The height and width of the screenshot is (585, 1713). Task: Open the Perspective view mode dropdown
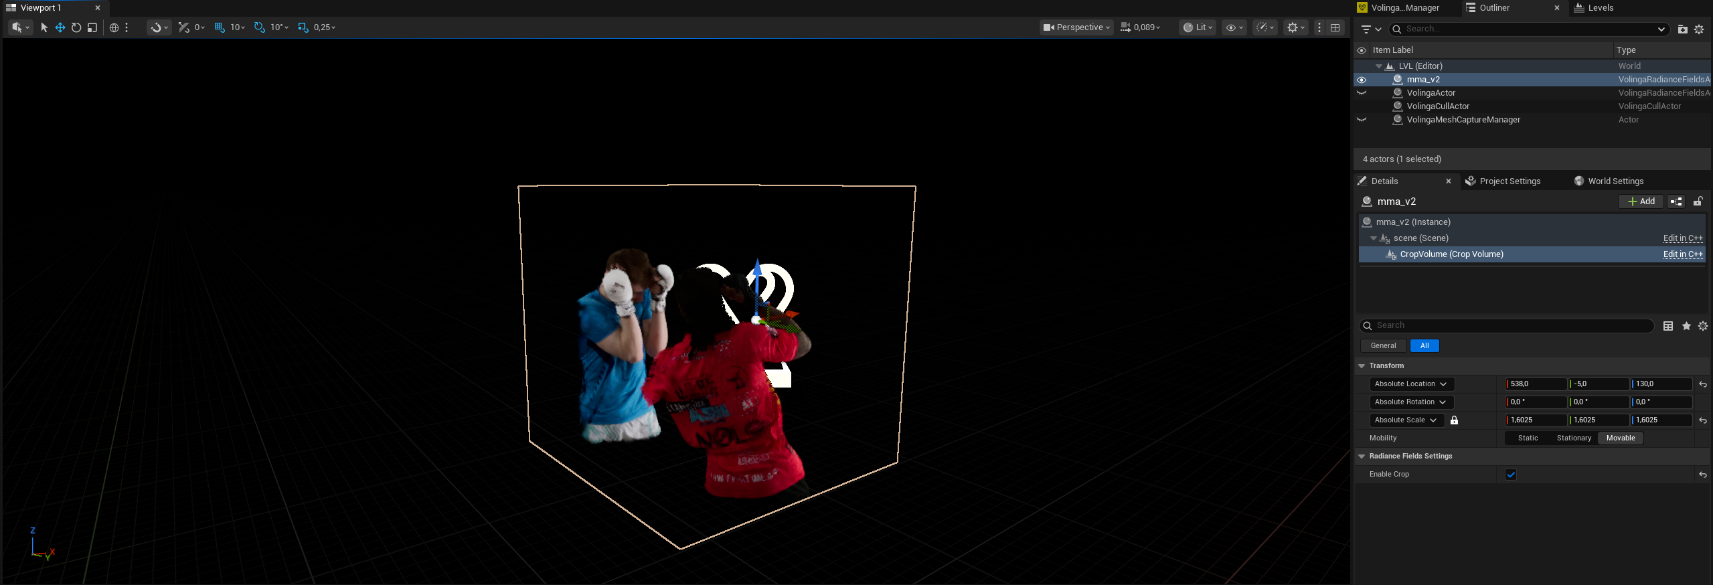pyautogui.click(x=1076, y=27)
